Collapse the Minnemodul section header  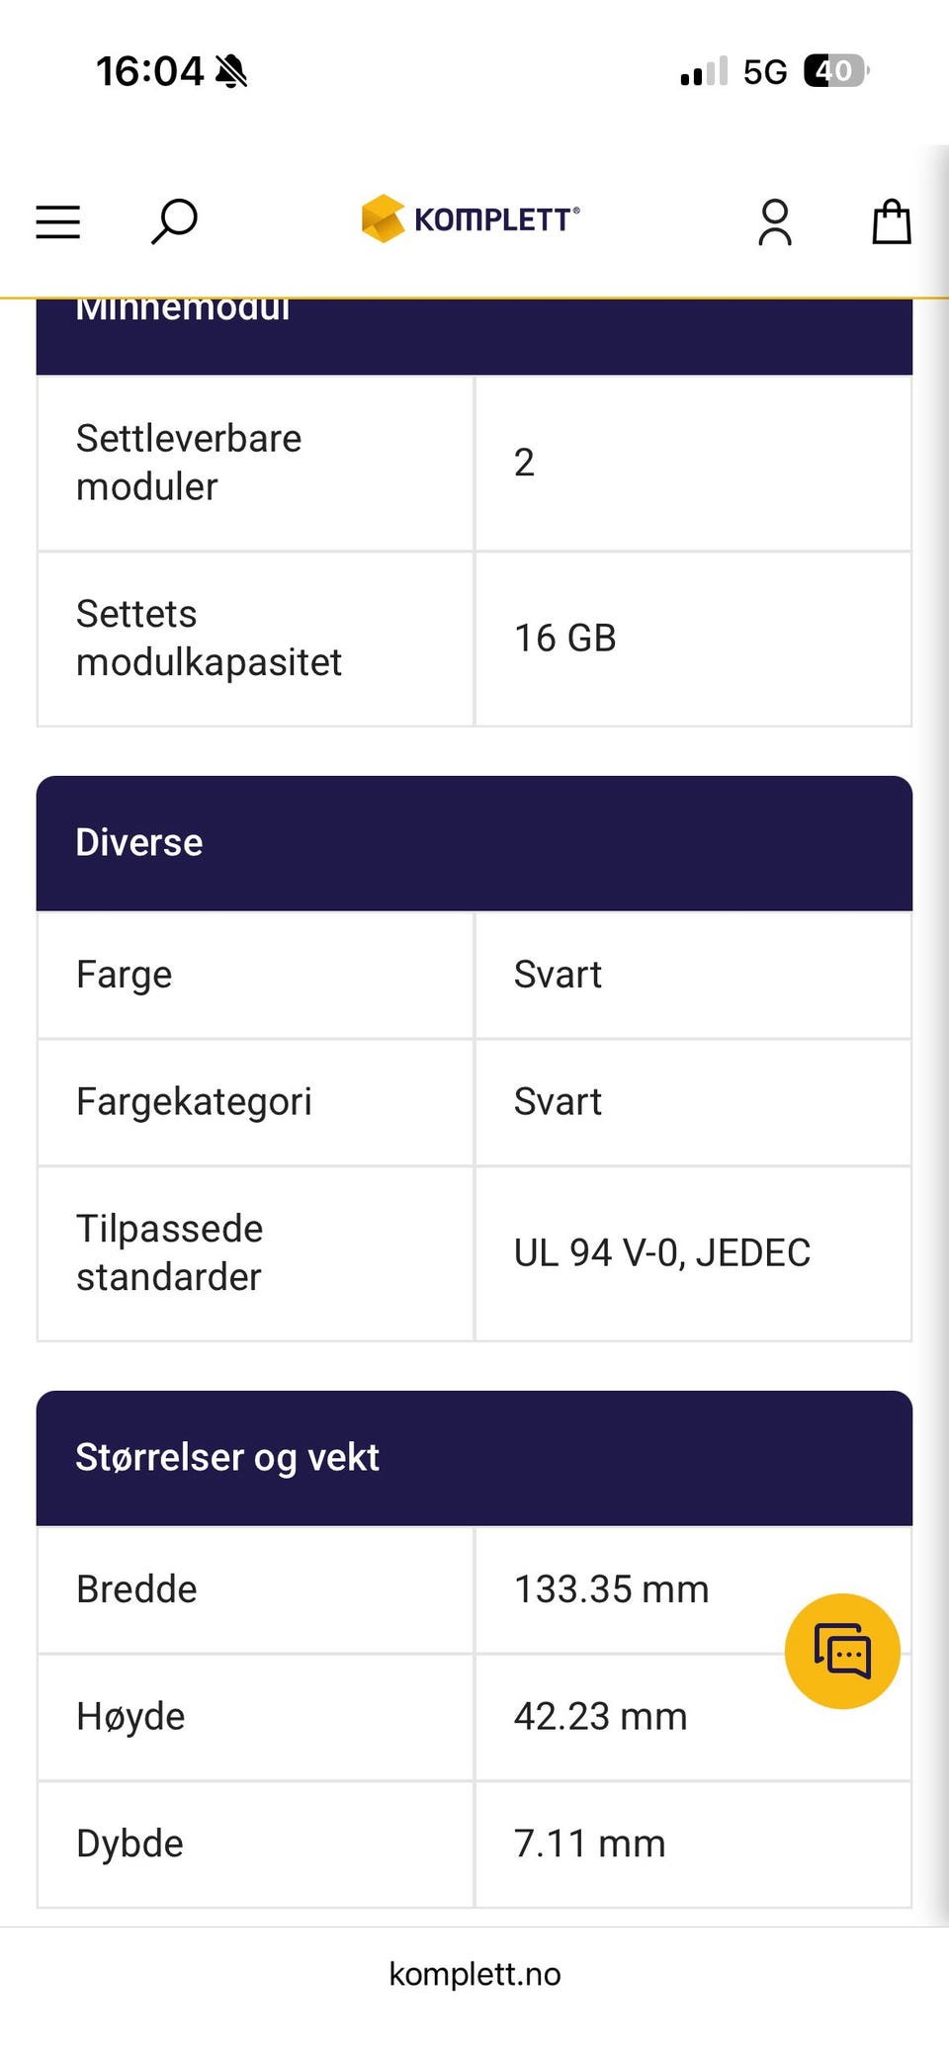coord(474,336)
